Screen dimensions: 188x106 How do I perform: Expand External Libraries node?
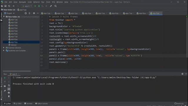[x=4, y=48]
